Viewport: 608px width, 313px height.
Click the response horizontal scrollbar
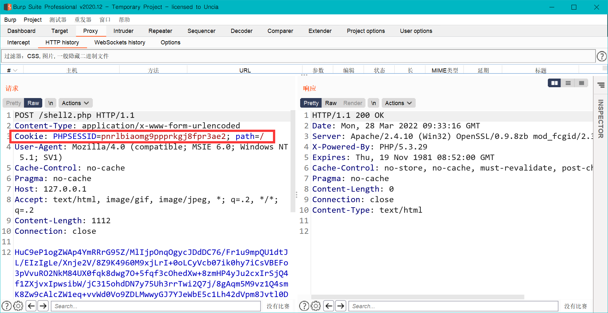[x=418, y=297]
